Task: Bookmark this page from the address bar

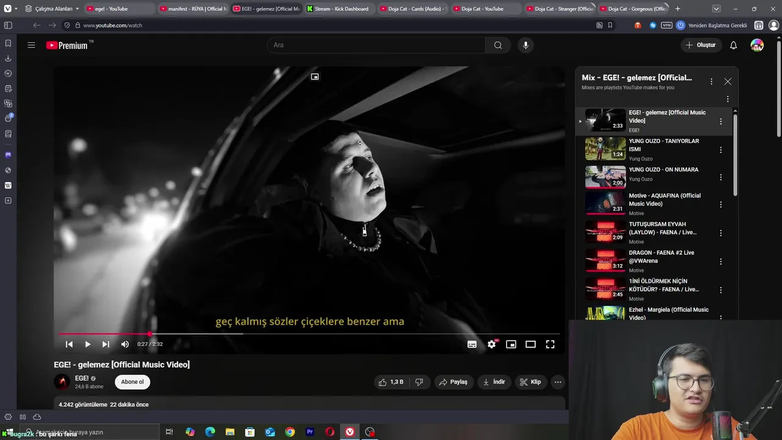Action: click(610, 25)
